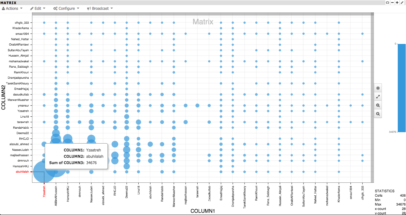Open the Broadcast menu
This screenshot has height=215, width=406.
click(x=100, y=9)
